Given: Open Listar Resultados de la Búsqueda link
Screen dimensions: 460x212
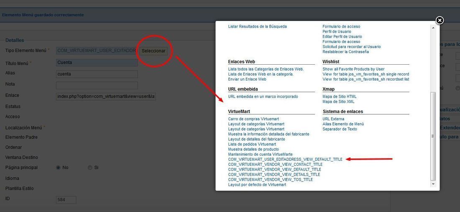Looking at the screenshot, I should 257,26.
